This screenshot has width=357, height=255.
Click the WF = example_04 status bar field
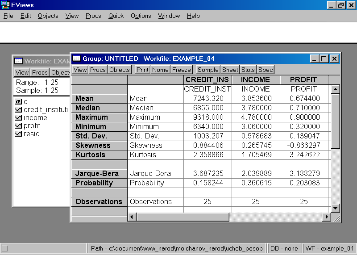tap(329, 248)
